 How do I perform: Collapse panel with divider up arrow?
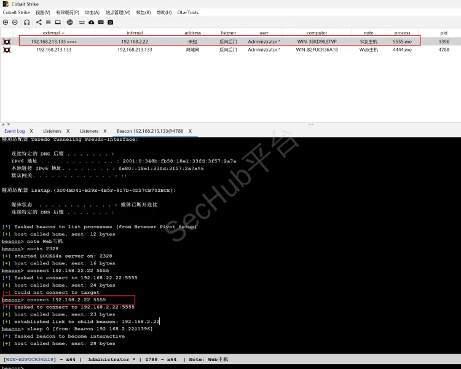pos(4,124)
